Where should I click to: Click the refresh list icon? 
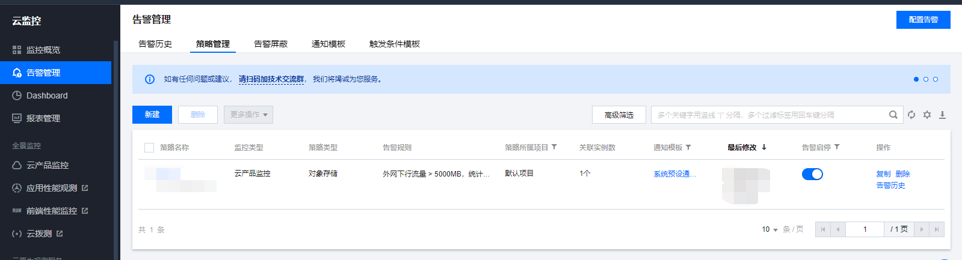911,115
